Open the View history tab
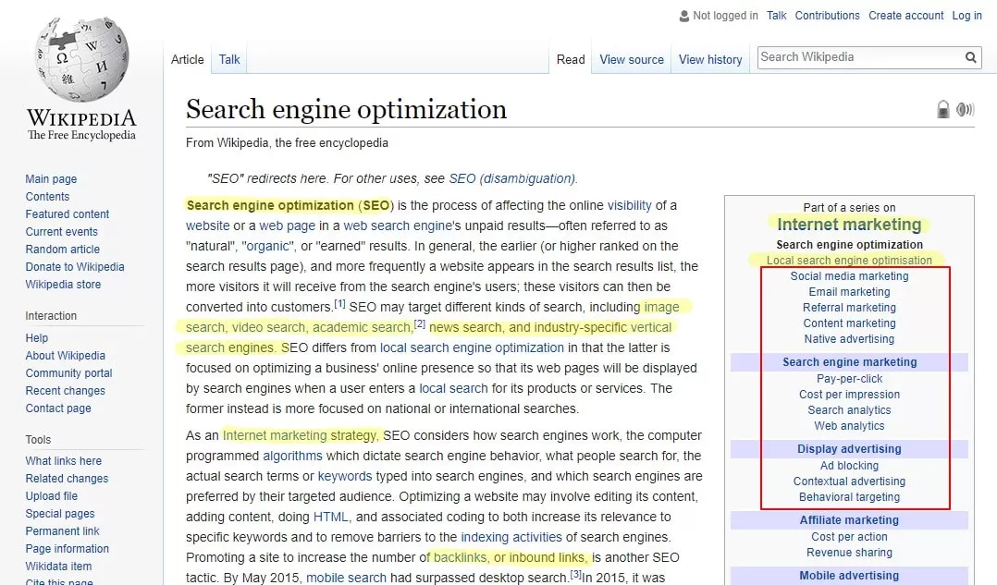This screenshot has height=585, width=997. point(710,60)
